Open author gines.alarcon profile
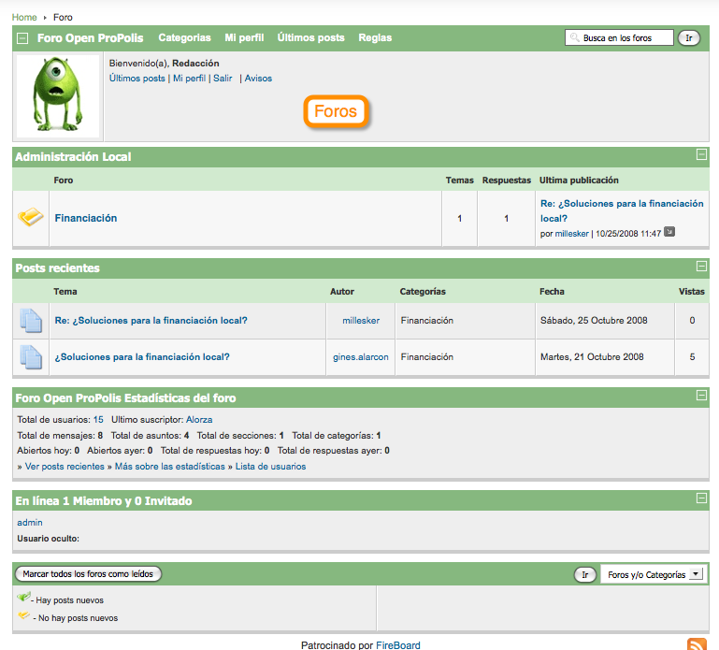The image size is (719, 650). pos(360,357)
